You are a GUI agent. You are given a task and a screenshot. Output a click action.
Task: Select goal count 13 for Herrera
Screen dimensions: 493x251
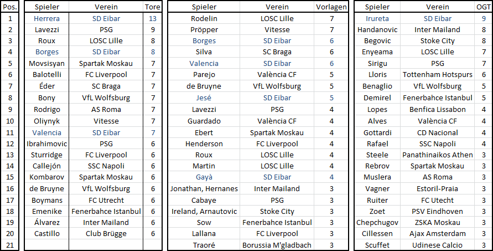coord(153,19)
